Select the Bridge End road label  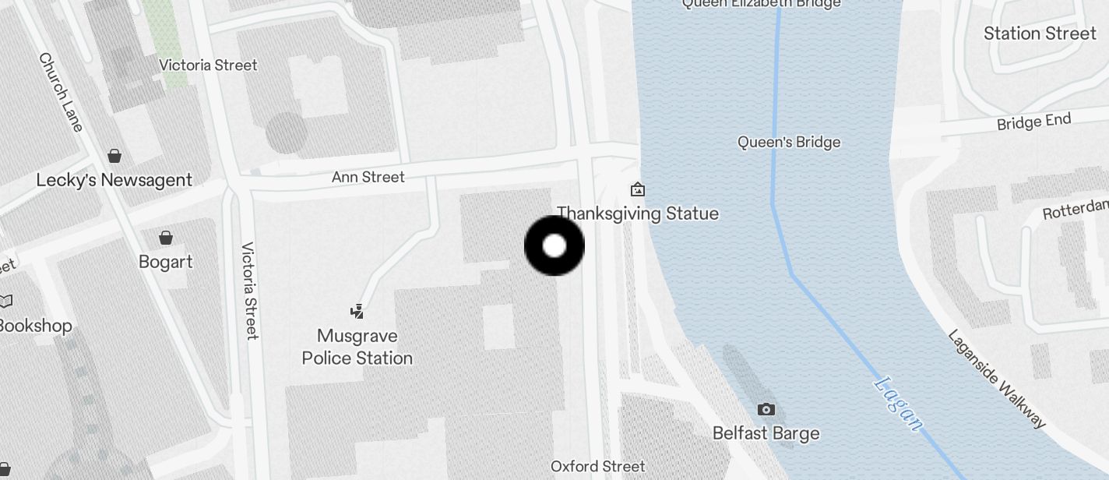(1034, 122)
